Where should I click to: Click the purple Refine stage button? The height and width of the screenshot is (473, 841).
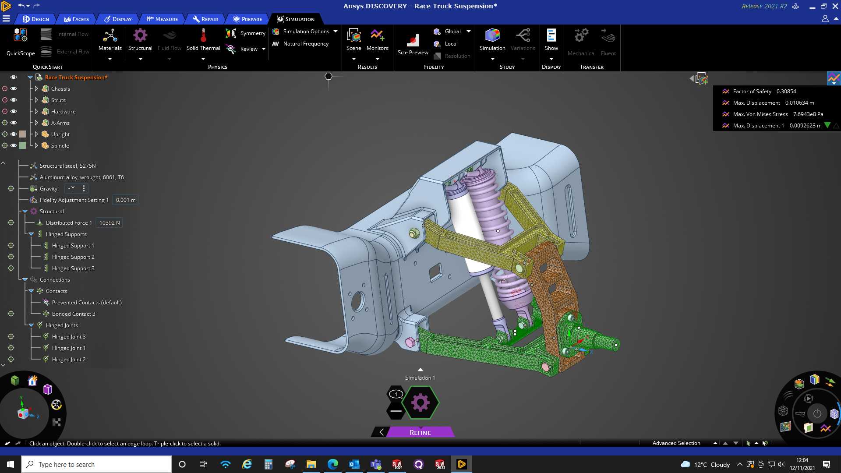[x=420, y=432]
